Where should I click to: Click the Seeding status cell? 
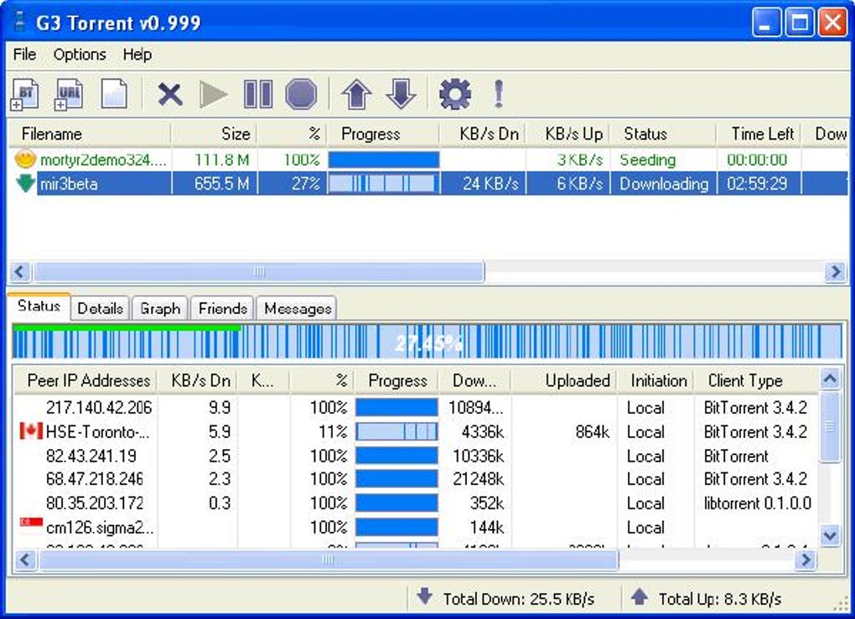tap(648, 160)
